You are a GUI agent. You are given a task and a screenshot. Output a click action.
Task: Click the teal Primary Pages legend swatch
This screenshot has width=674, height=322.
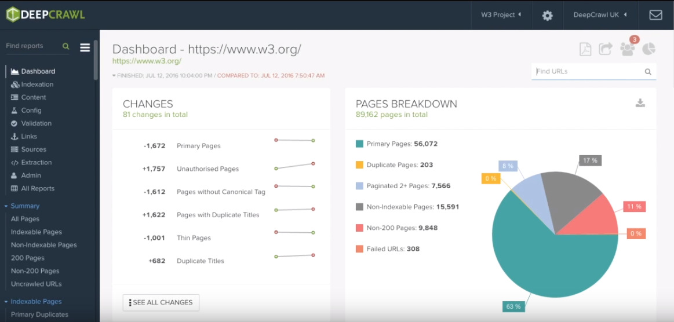click(x=359, y=144)
